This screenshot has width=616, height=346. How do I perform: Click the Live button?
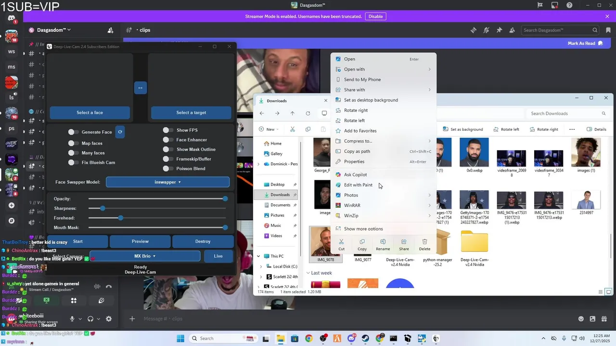(x=218, y=256)
